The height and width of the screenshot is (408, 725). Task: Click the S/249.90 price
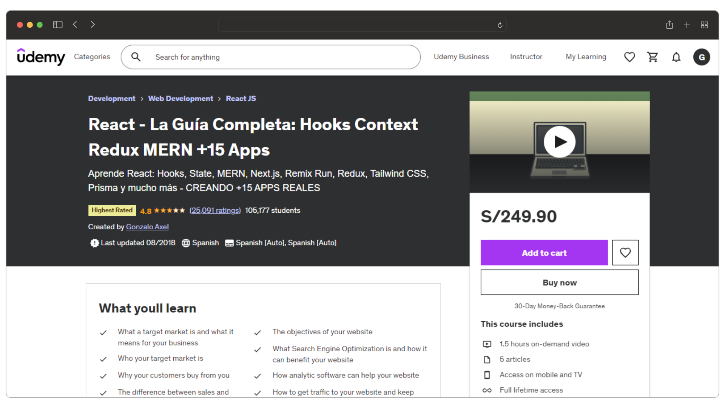click(518, 216)
